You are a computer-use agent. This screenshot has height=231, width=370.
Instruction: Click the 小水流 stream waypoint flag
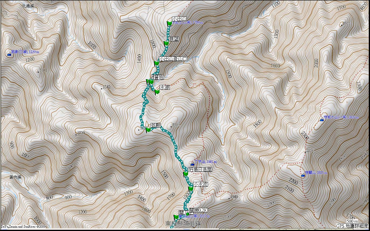point(191,189)
